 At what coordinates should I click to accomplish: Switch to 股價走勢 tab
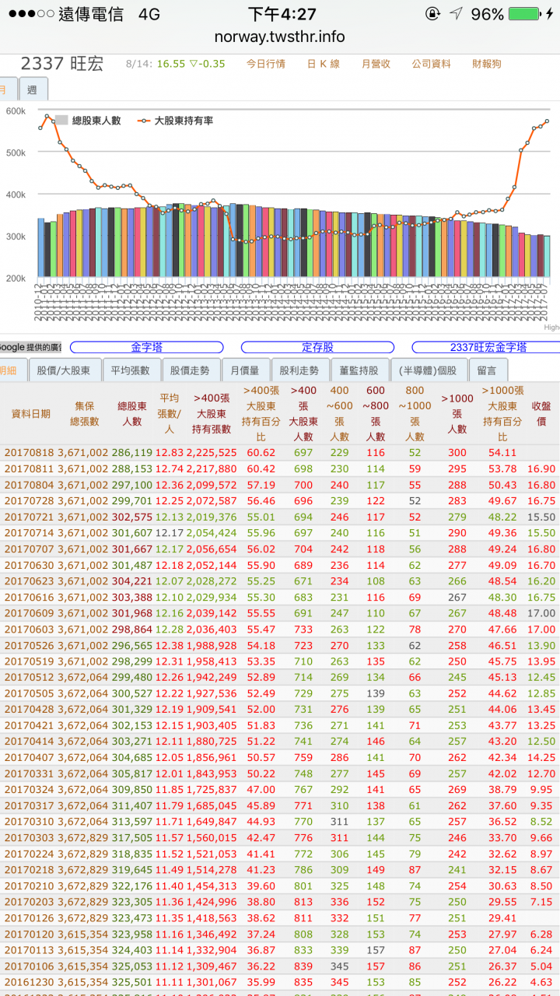pos(191,370)
